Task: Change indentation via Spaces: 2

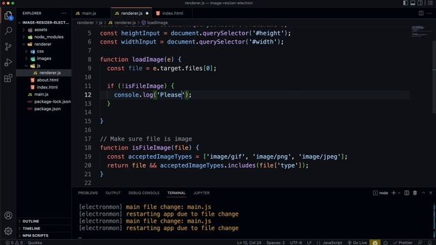Action: [x=275, y=242]
